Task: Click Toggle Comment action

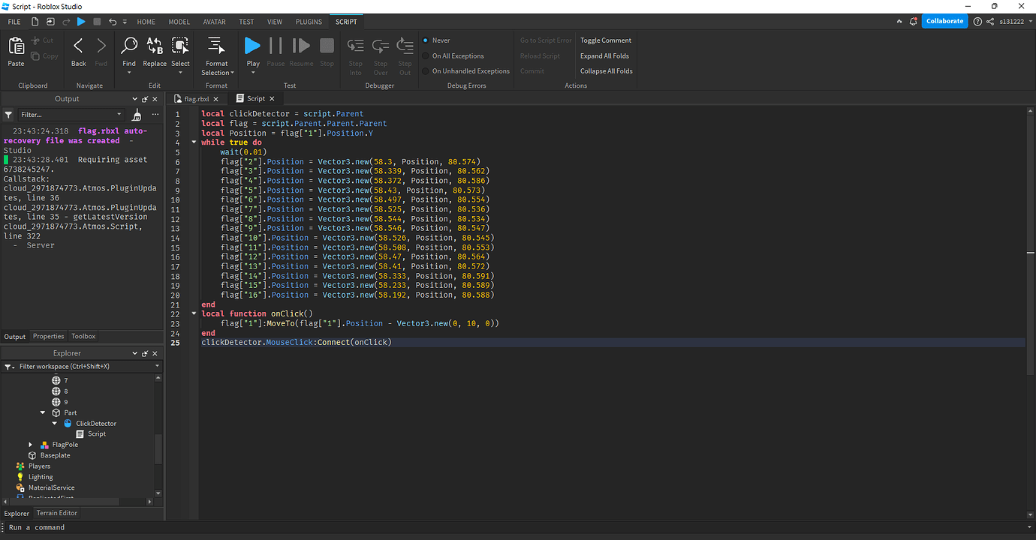Action: (x=606, y=40)
